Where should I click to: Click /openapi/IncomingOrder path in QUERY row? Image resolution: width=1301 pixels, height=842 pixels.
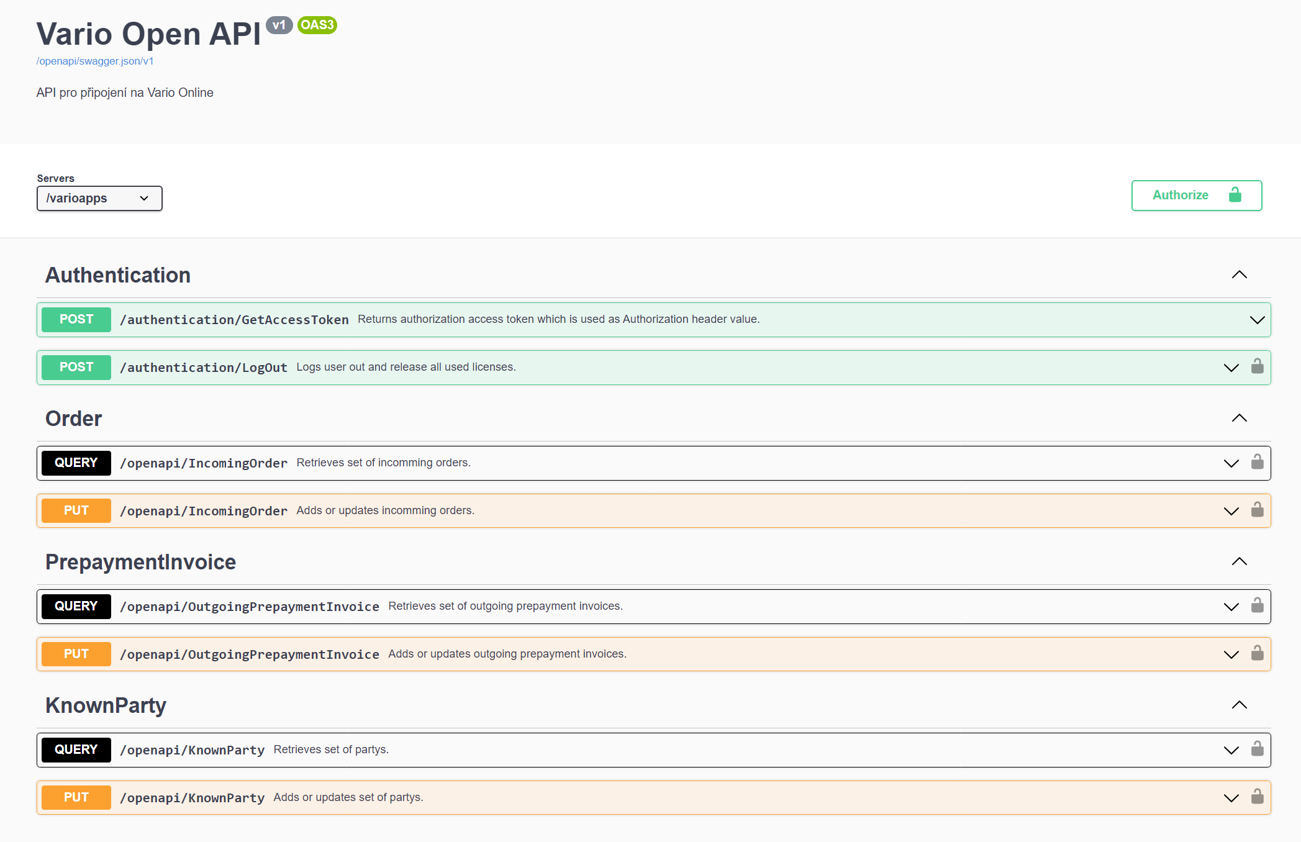tap(204, 463)
